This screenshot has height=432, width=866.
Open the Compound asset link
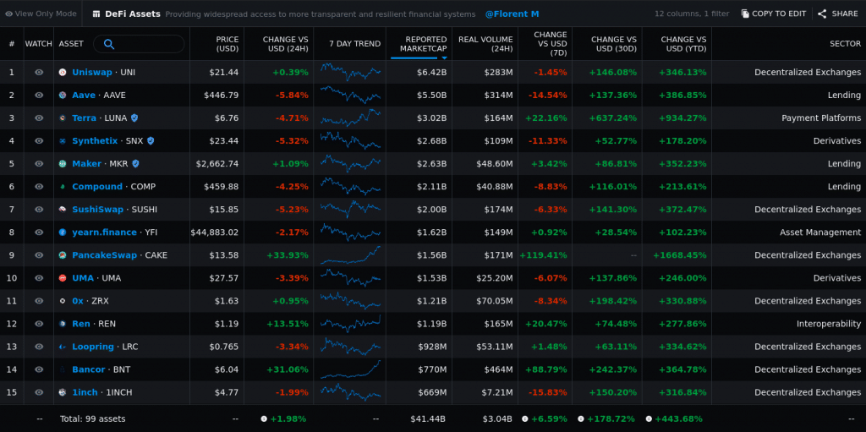point(97,187)
